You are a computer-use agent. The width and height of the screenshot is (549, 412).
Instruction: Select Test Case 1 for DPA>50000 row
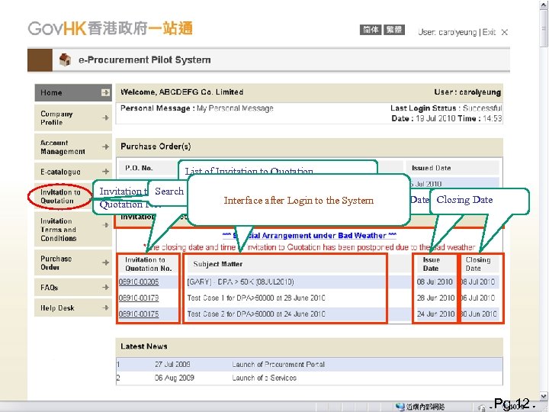point(256,298)
